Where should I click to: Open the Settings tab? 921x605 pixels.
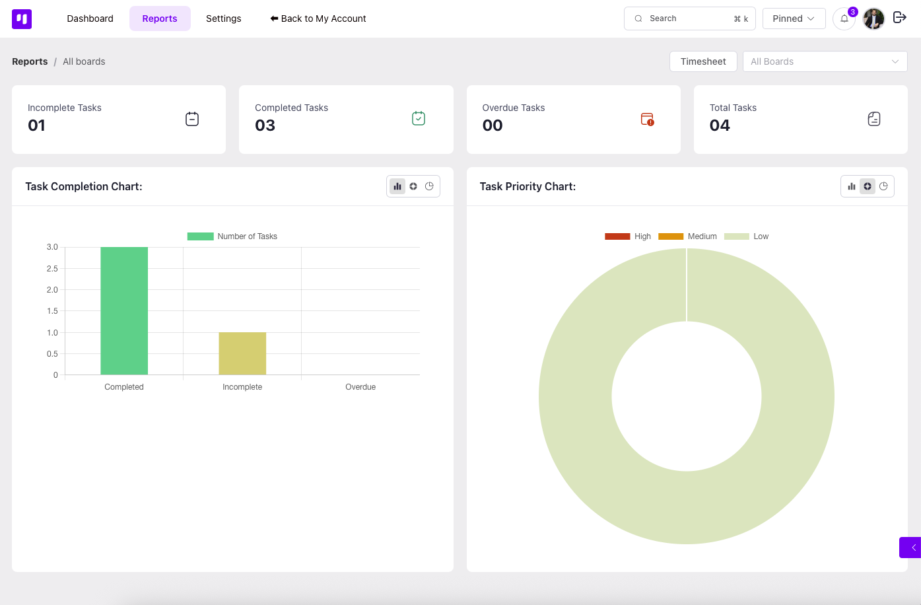pyautogui.click(x=223, y=18)
